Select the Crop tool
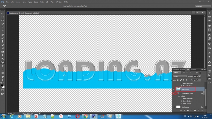212x119 pixels. (x=2, y=27)
